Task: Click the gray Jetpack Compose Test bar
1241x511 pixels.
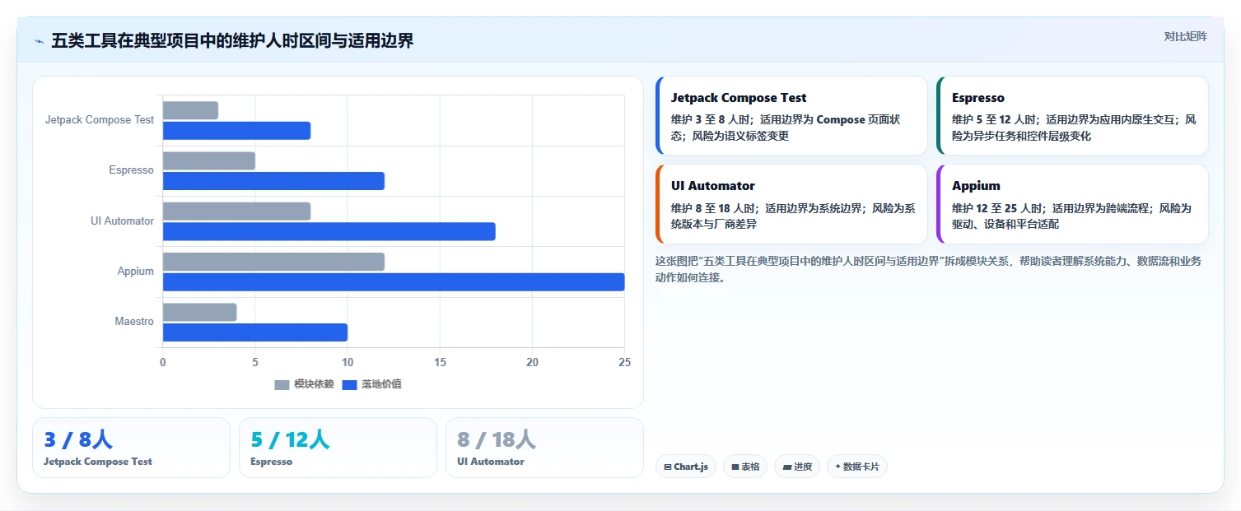Action: (190, 110)
